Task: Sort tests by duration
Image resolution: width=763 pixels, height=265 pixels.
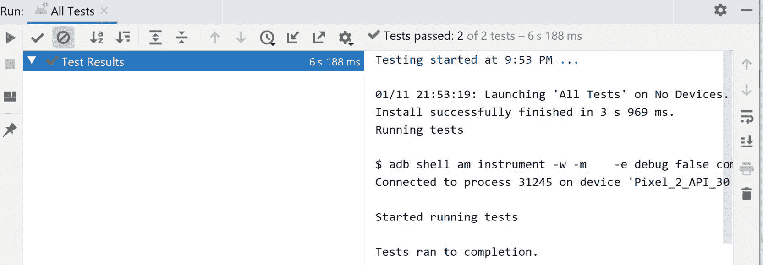Action: [x=123, y=38]
